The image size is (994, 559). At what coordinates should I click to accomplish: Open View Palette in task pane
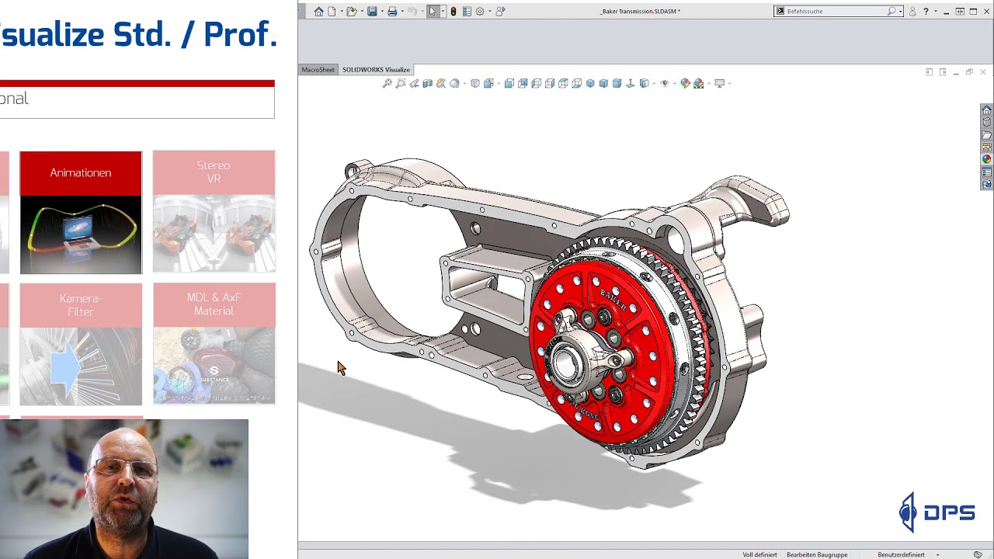986,147
